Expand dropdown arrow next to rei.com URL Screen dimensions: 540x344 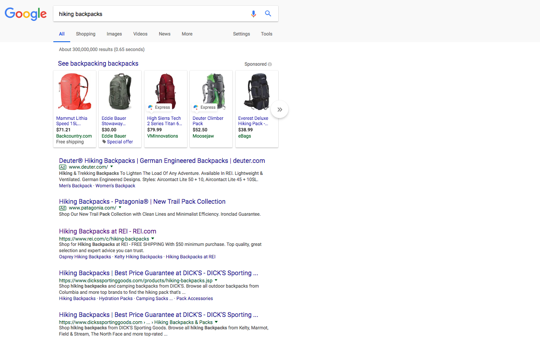tap(153, 239)
